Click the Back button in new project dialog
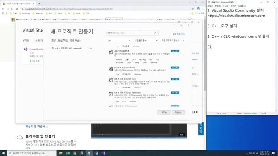The width and height of the screenshot is (278, 156). [x=164, y=113]
